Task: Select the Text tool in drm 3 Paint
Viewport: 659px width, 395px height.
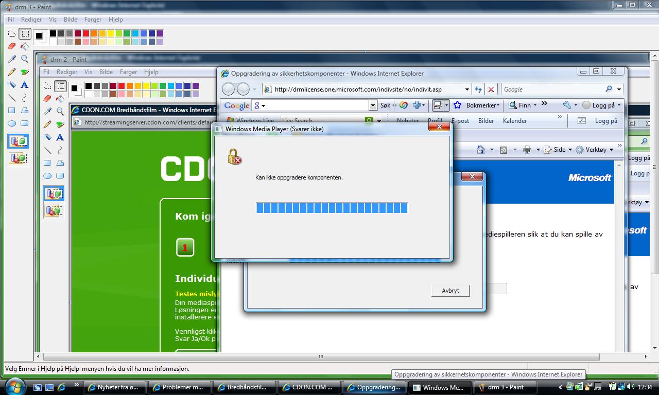Action: tap(24, 85)
